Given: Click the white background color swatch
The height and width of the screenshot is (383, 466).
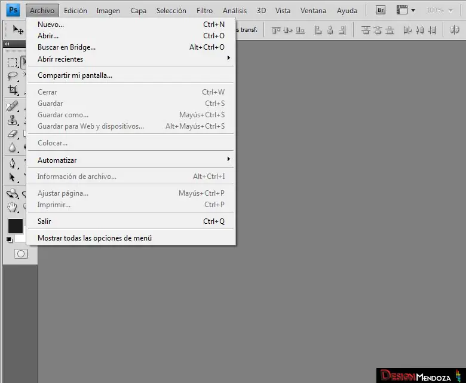Looking at the screenshot, I should pos(20,238).
